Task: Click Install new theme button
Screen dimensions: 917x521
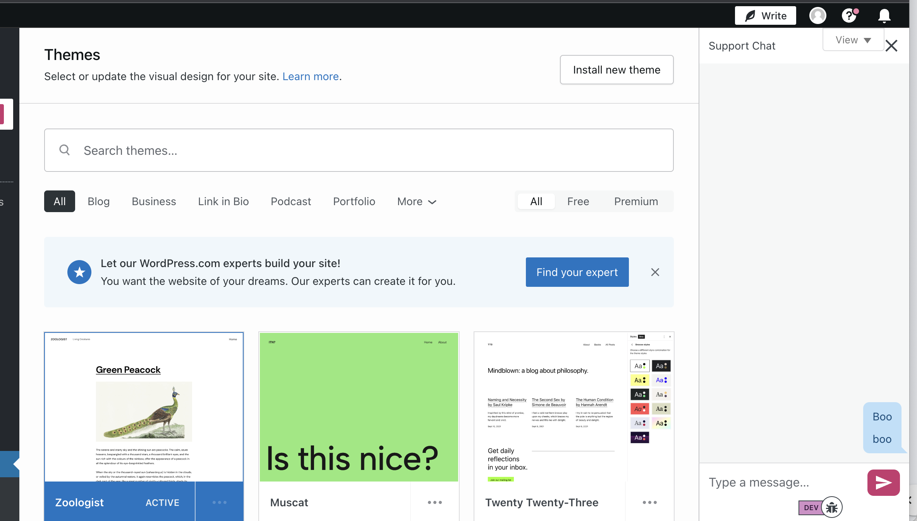Action: [616, 70]
